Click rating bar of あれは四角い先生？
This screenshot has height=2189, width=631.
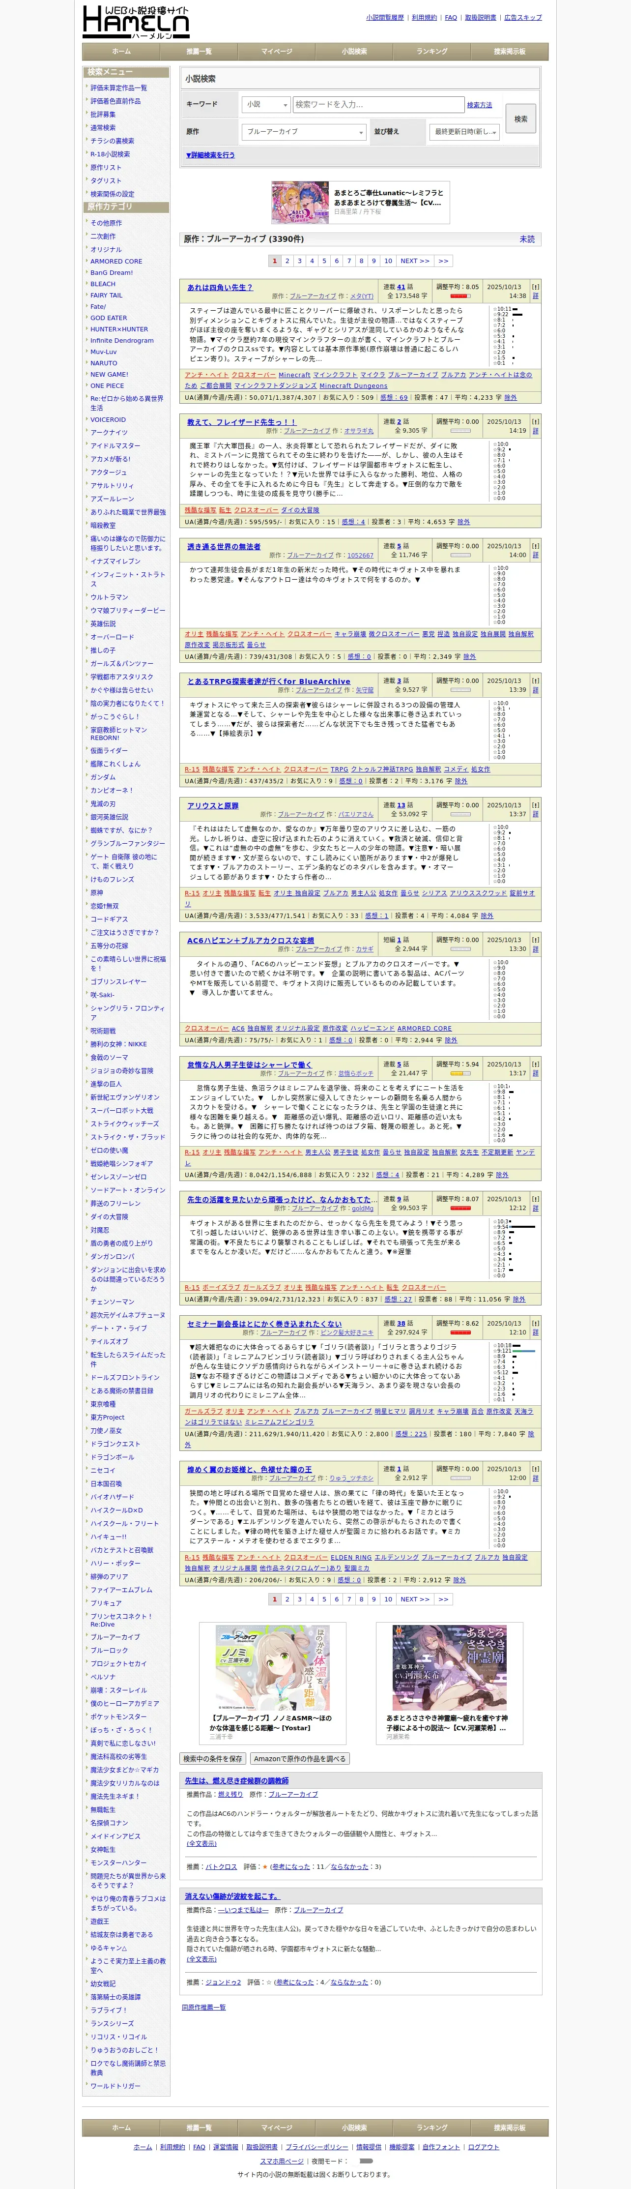coord(460,296)
